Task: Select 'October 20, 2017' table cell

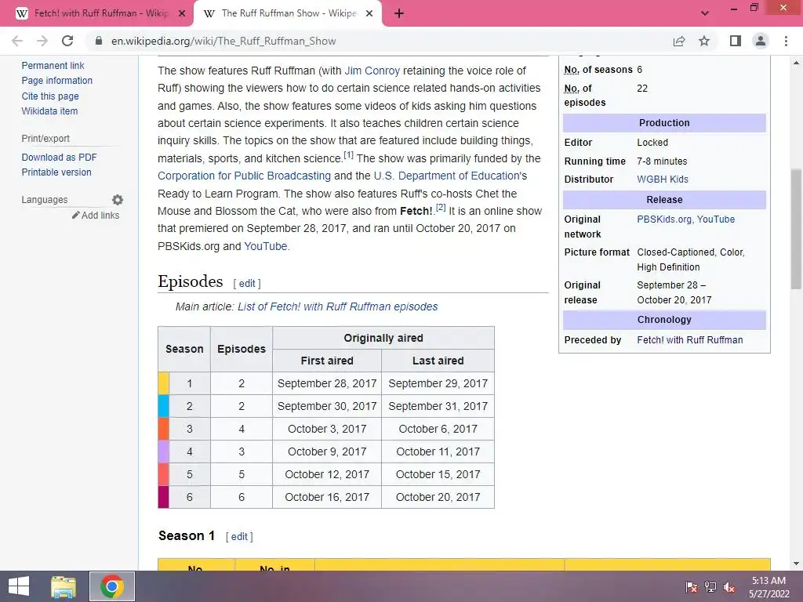Action: click(x=438, y=497)
